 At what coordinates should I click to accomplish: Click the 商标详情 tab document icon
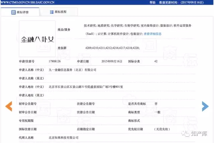pos(13,12)
